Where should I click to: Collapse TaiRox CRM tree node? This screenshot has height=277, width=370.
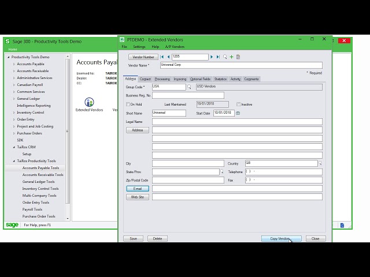14,147
